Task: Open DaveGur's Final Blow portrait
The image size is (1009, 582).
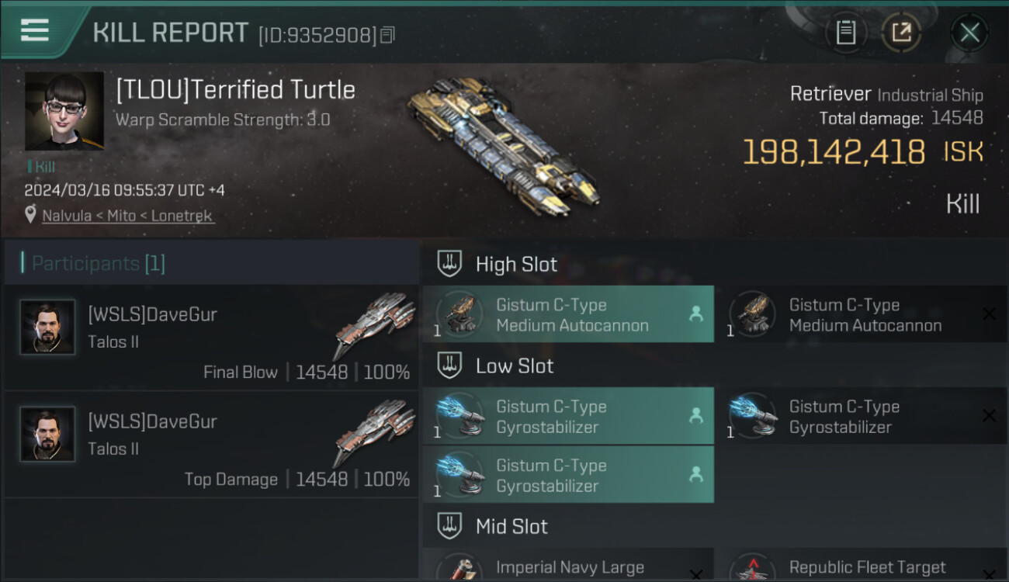Action: [x=47, y=327]
